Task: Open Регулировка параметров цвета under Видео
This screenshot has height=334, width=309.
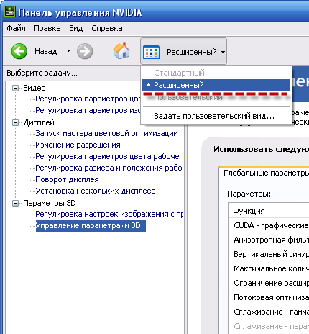Action: [x=88, y=99]
